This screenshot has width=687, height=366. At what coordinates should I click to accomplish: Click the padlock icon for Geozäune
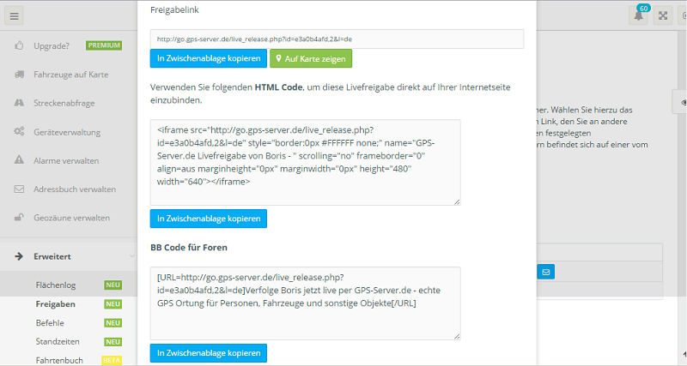point(19,217)
